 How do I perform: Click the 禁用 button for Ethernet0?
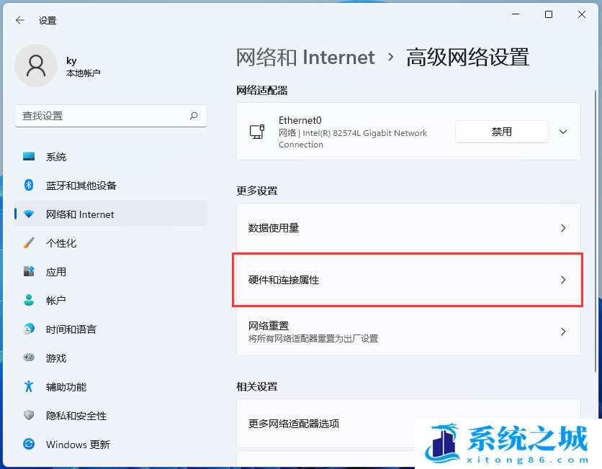tap(501, 132)
